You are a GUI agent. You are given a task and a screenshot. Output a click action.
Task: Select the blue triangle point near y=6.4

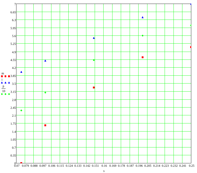pyautogui.click(x=142, y=17)
